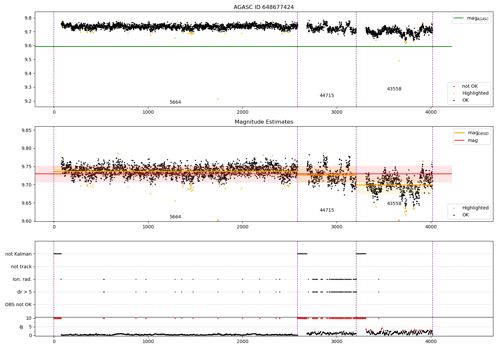Viewport: 498px width, 349px height.
Task: Click the 'Magnitude Estimates' subplot title
Action: click(264, 122)
